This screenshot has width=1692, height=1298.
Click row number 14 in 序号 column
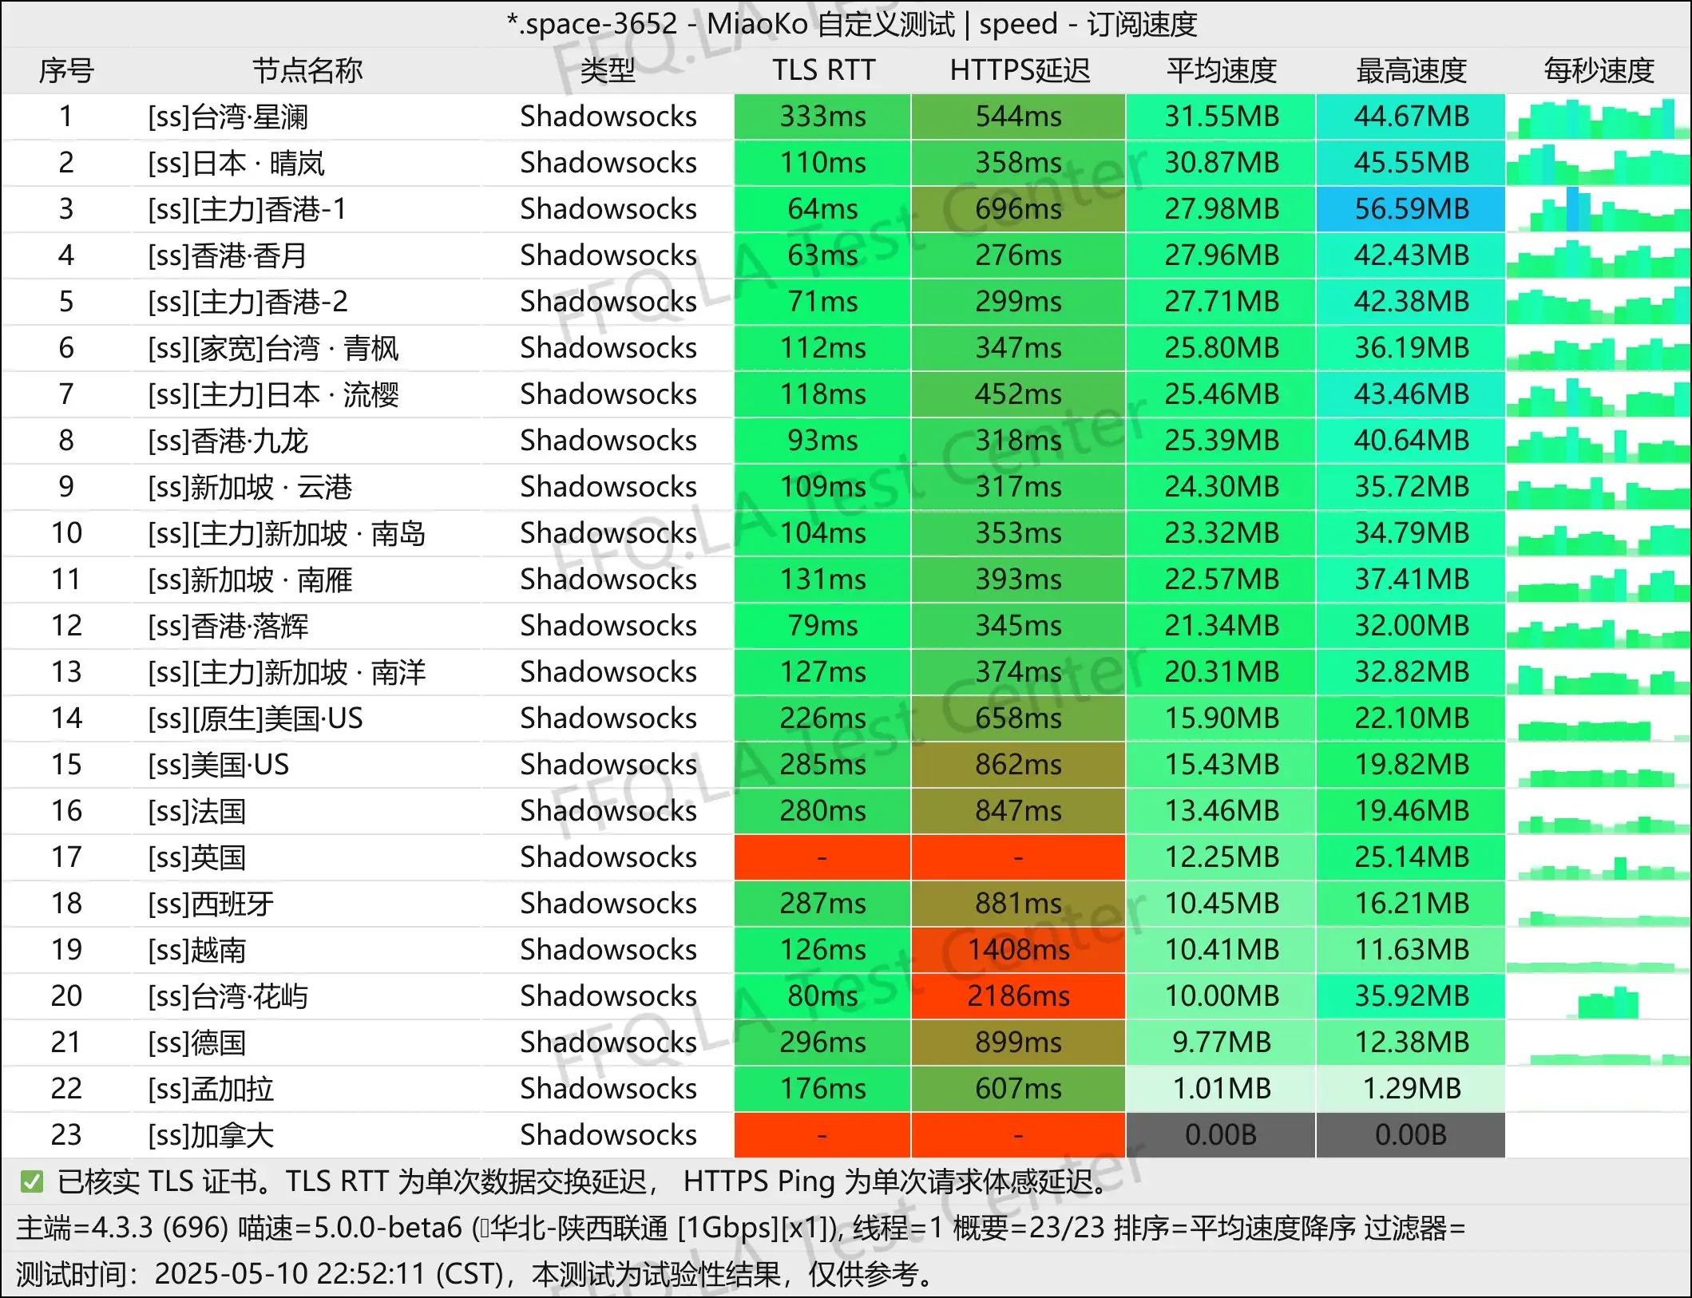click(x=66, y=718)
